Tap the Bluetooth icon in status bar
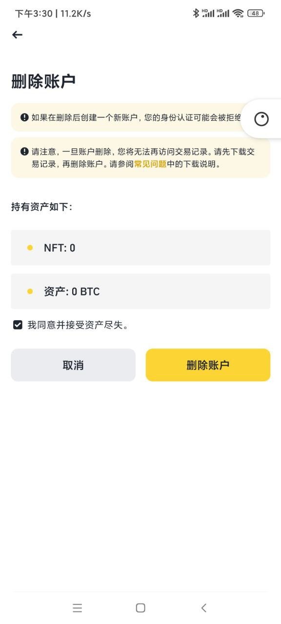The image size is (281, 624). coord(197,13)
